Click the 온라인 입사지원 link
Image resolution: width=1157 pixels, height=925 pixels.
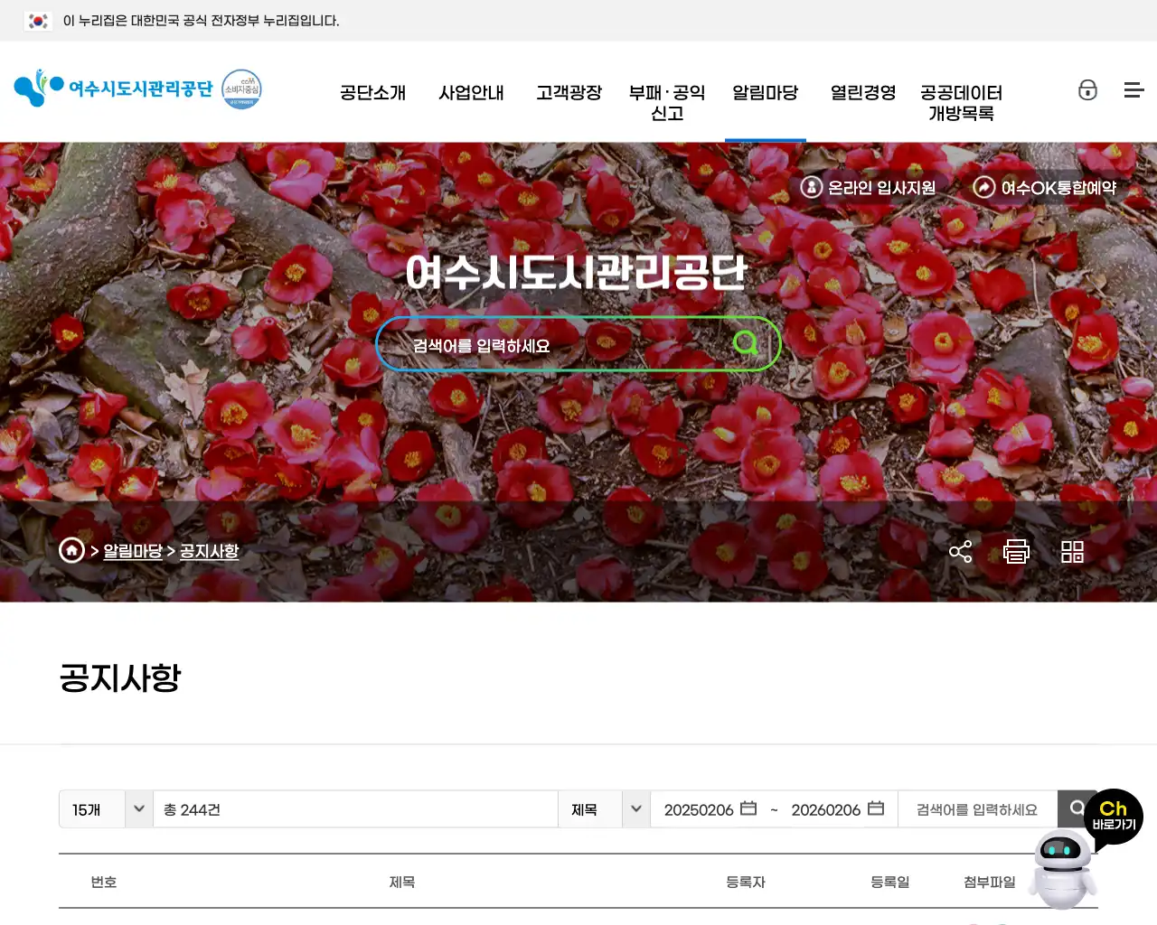[x=869, y=187]
